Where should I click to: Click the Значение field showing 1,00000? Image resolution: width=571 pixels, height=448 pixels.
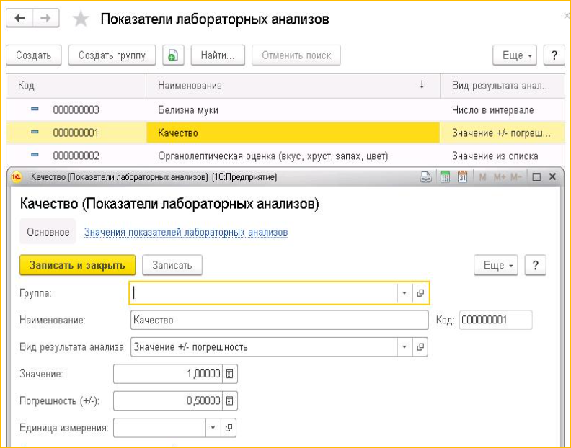[x=168, y=374]
